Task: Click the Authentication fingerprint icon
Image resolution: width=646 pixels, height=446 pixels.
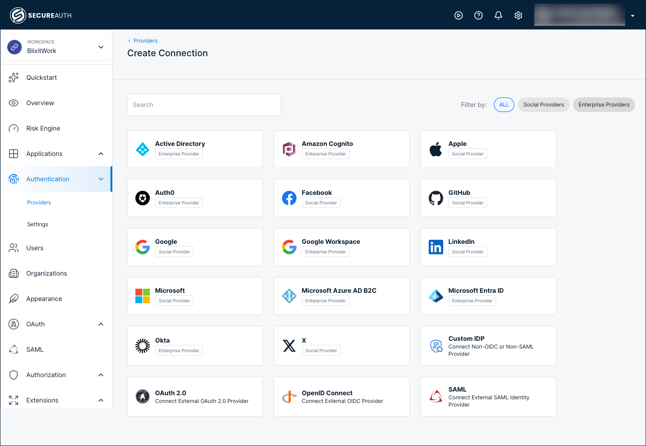Action: [14, 179]
